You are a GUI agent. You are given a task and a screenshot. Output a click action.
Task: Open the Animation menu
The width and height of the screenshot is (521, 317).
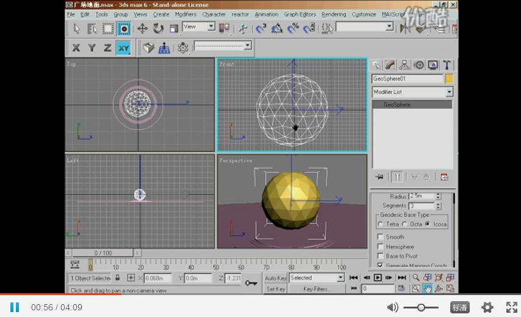coord(266,14)
